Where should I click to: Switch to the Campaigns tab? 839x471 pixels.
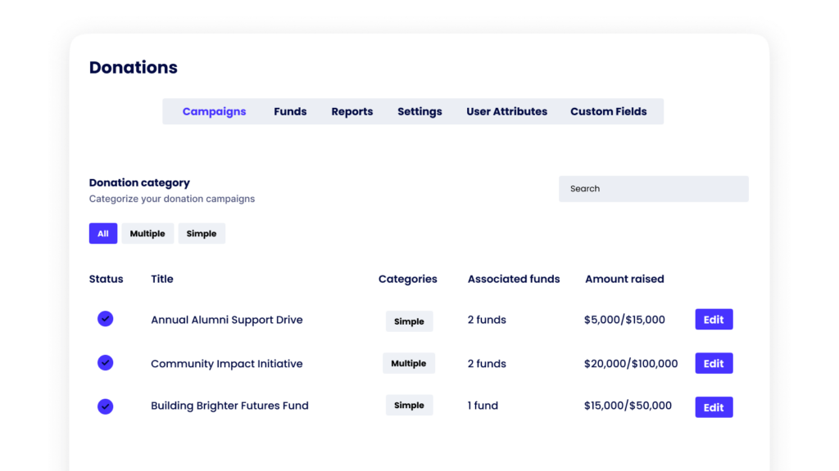[x=214, y=111]
